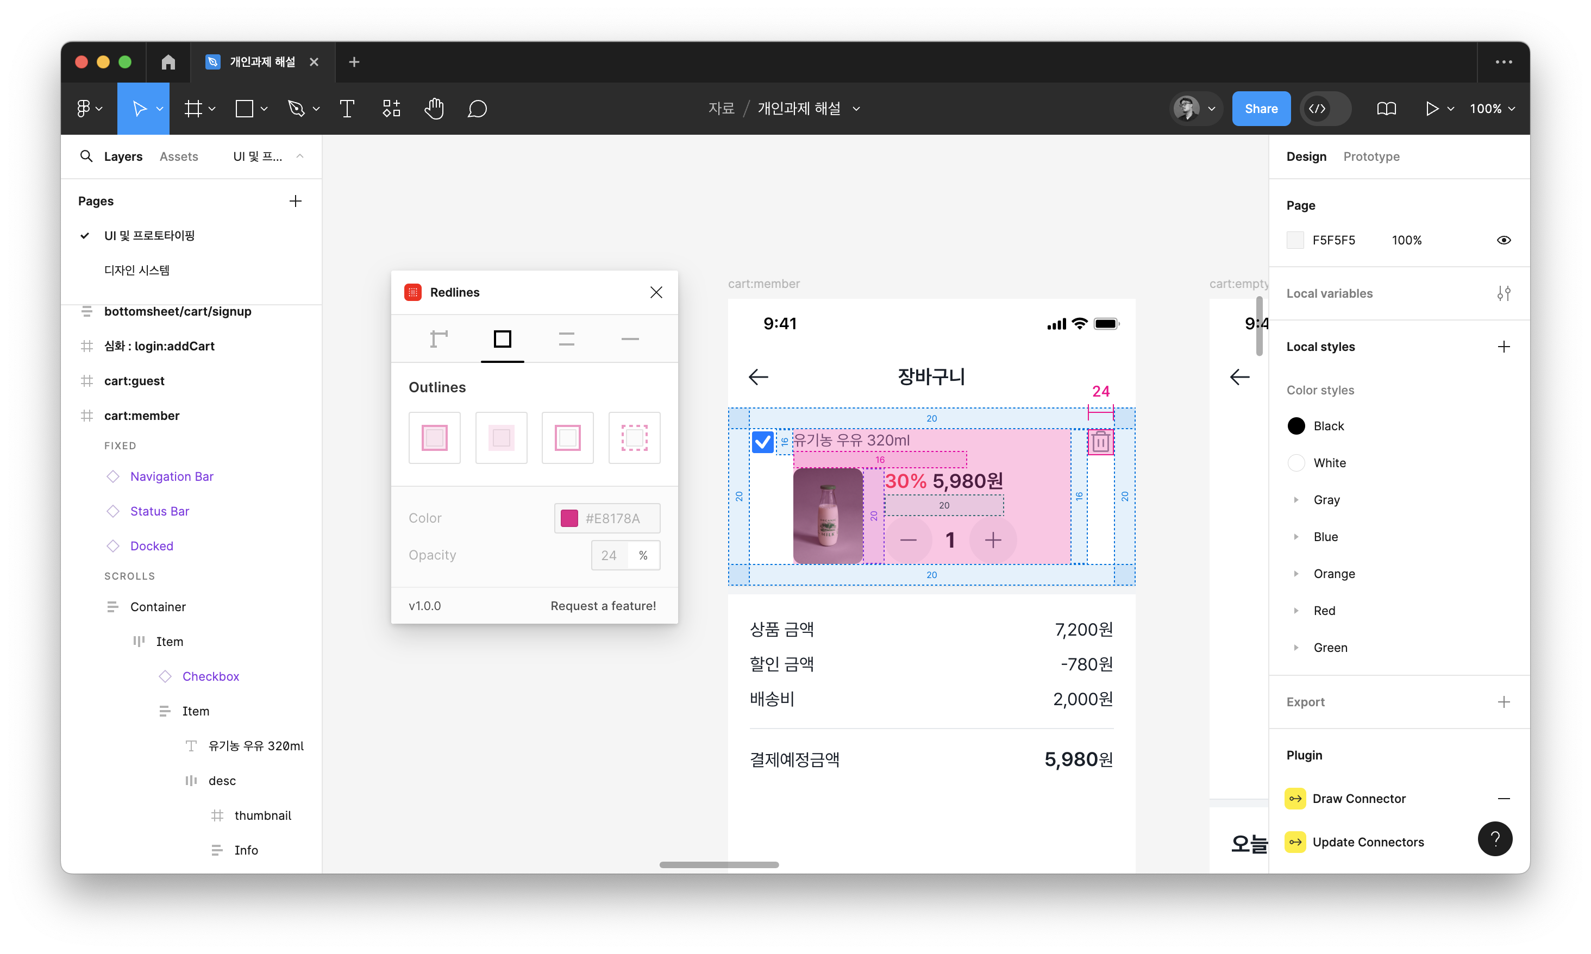Image resolution: width=1591 pixels, height=954 pixels.
Task: Select the Redlines dimensions tool icon
Action: (x=439, y=339)
